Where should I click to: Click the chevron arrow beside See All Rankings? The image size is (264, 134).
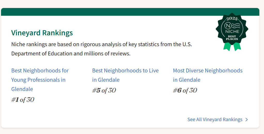247,120
